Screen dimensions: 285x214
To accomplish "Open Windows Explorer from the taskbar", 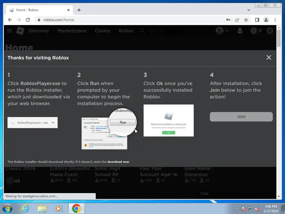I will [x=42, y=208].
